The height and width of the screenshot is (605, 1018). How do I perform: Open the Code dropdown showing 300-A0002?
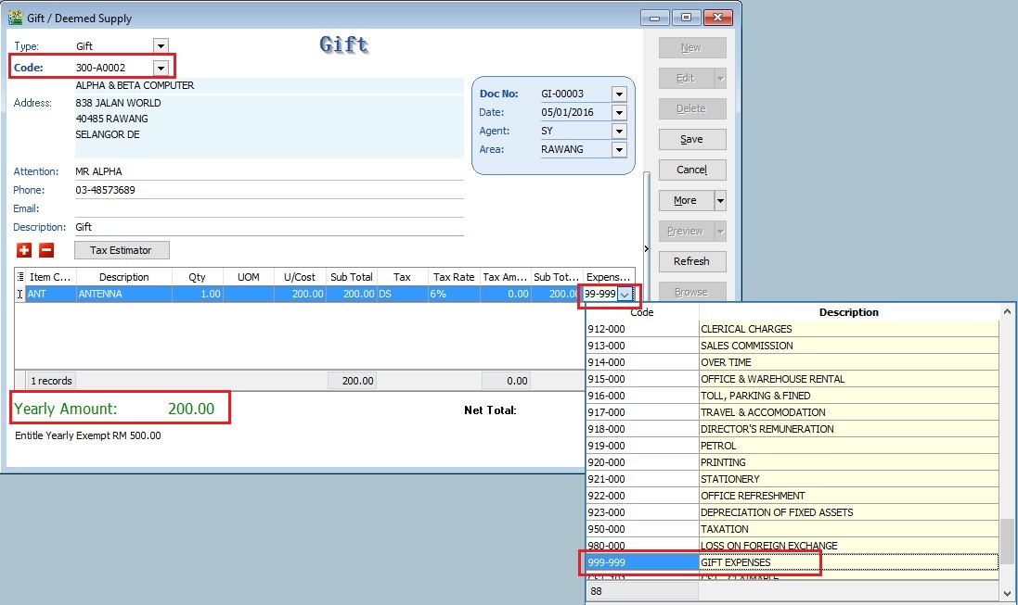coord(159,66)
